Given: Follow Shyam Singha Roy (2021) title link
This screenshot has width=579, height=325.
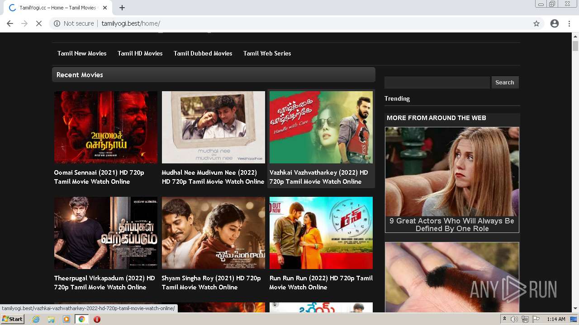Looking at the screenshot, I should (x=211, y=283).
